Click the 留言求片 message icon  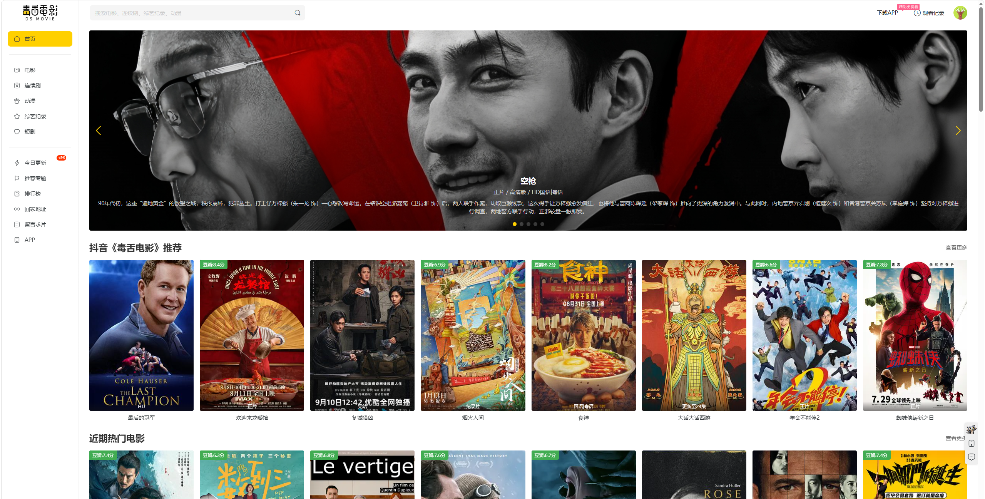pos(17,224)
